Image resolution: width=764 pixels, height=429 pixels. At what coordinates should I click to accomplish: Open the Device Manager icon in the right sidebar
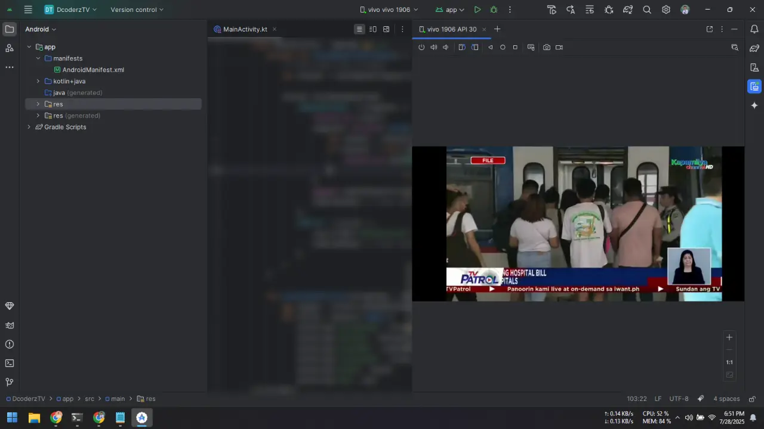point(754,67)
